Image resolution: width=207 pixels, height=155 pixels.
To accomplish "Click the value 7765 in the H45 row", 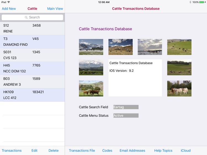I will click(x=36, y=65).
